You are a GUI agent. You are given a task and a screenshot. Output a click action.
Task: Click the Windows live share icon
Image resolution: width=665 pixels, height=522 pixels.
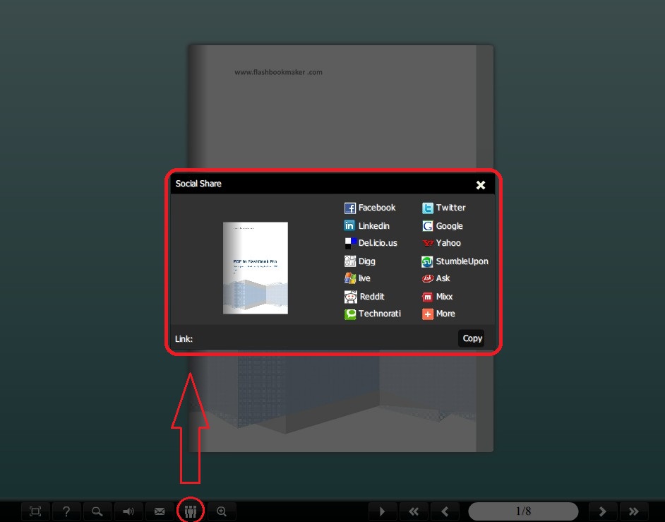pos(350,278)
